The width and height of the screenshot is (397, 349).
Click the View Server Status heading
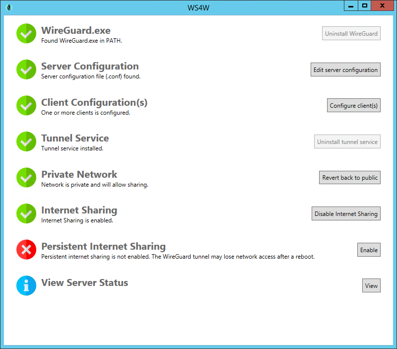[x=85, y=282]
